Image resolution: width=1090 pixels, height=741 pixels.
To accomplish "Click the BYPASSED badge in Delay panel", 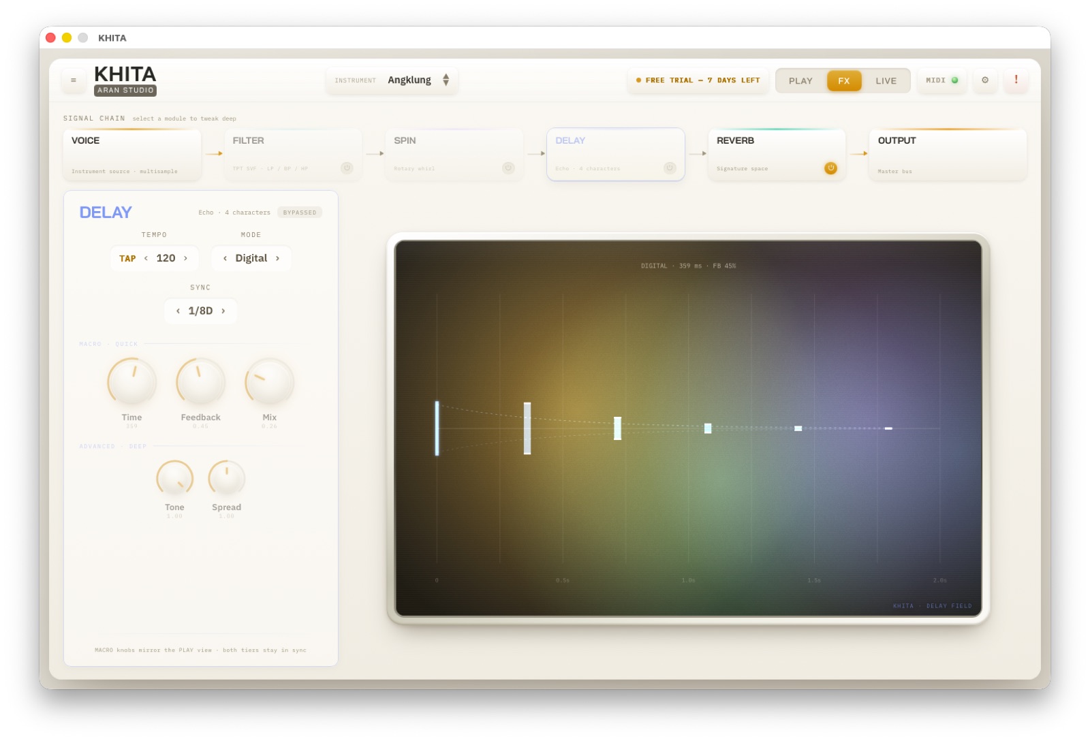I will tap(300, 212).
